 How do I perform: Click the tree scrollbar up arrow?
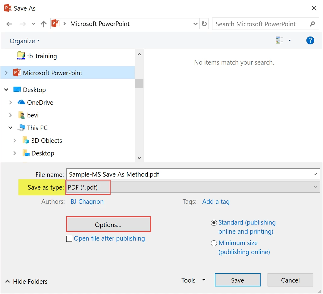pos(139,54)
